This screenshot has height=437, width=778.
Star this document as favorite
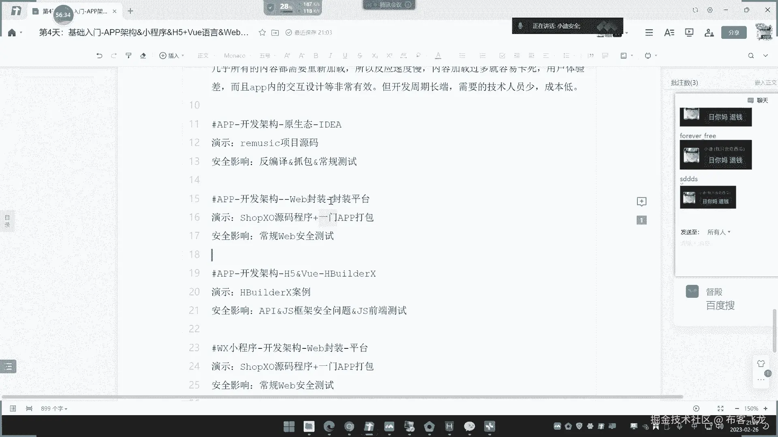point(262,32)
